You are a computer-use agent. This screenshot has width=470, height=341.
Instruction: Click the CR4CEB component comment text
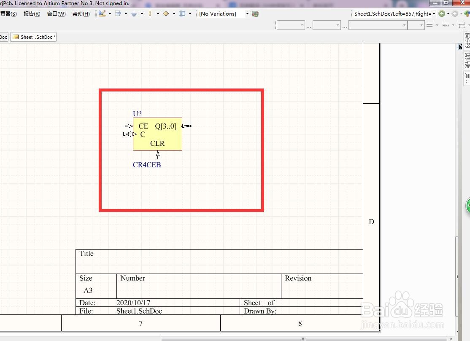point(147,165)
